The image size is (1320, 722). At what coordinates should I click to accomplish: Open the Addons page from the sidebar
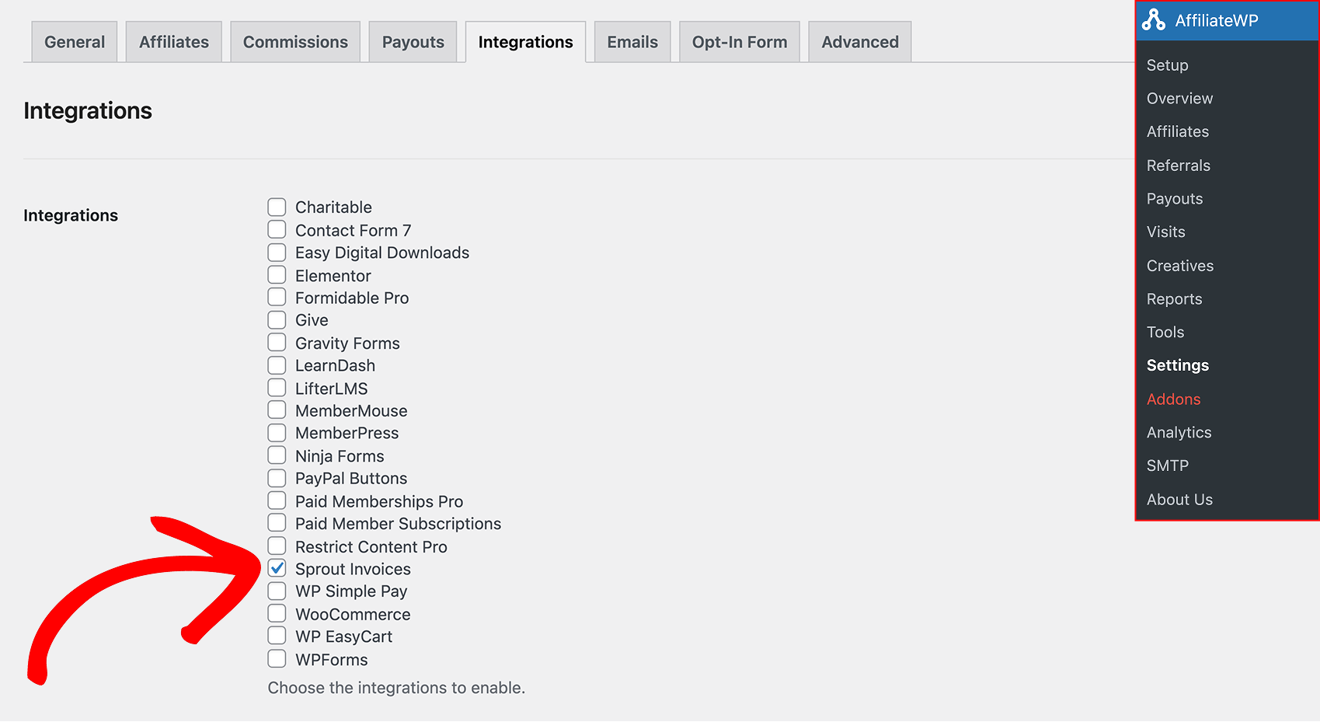tap(1173, 399)
